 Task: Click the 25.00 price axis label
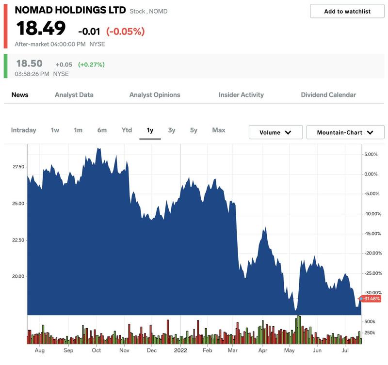(x=18, y=204)
